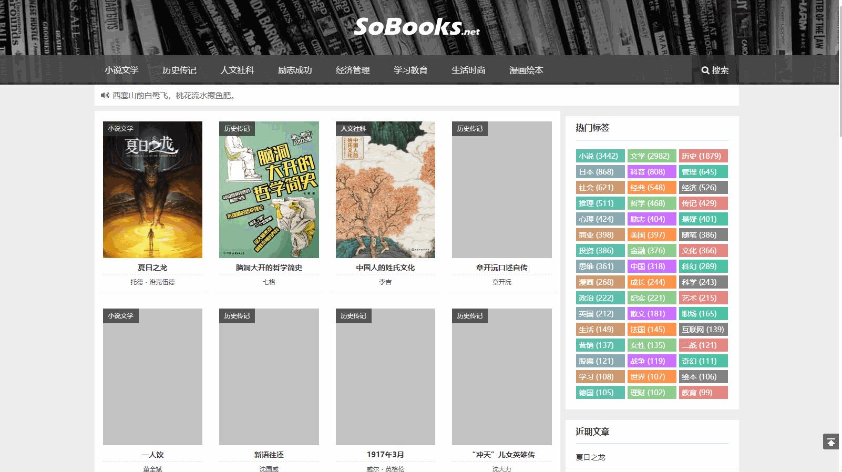842x472 pixels.
Task: Open the 经济管理 navigation menu
Action: point(353,70)
